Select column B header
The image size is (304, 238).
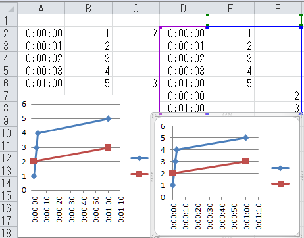click(x=89, y=9)
